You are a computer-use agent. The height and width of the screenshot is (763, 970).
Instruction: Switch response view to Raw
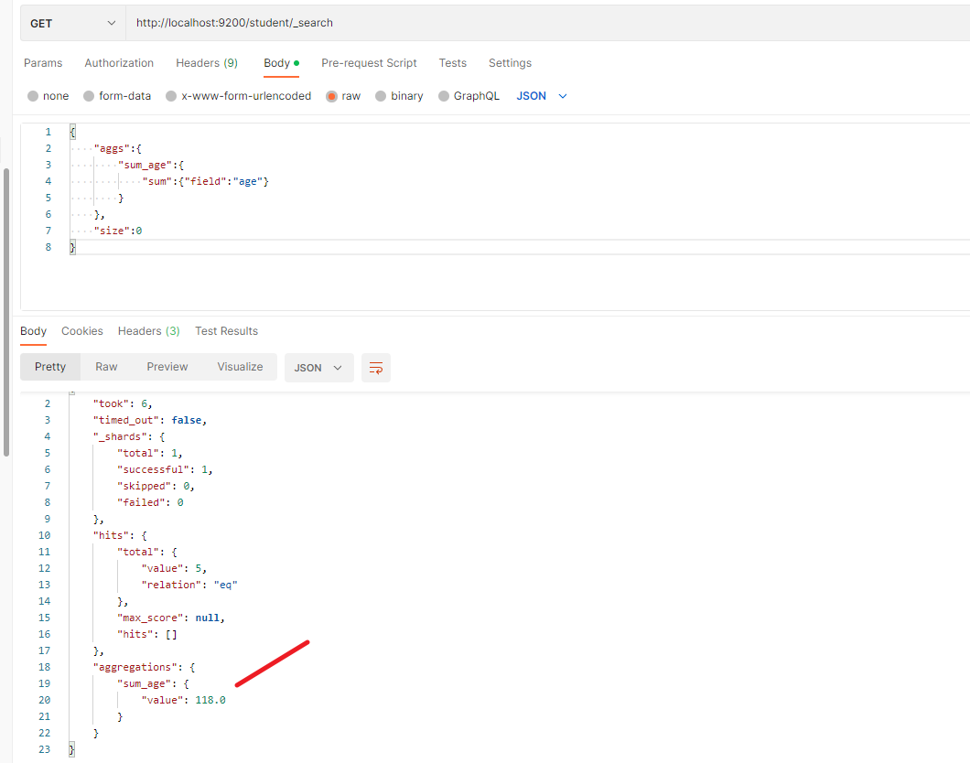pyautogui.click(x=106, y=367)
